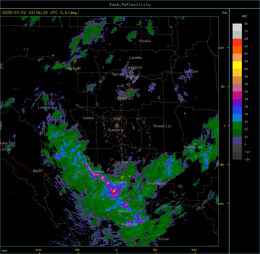Click the HighRiver city label
260x254 pixels.
point(130,224)
